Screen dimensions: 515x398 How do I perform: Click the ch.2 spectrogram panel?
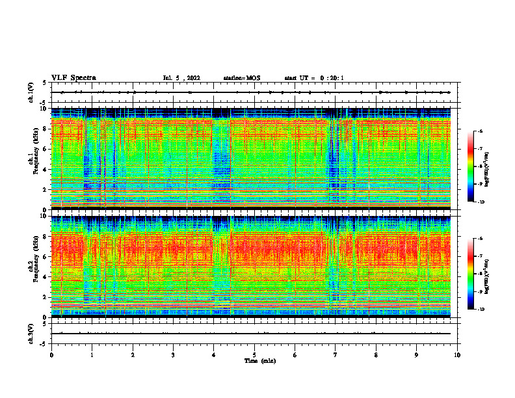[x=251, y=267]
